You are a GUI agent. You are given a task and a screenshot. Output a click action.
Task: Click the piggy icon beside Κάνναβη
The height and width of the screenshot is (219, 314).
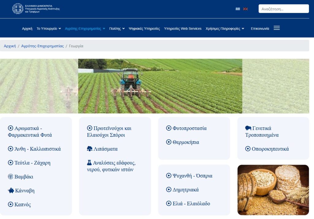[x=11, y=190]
